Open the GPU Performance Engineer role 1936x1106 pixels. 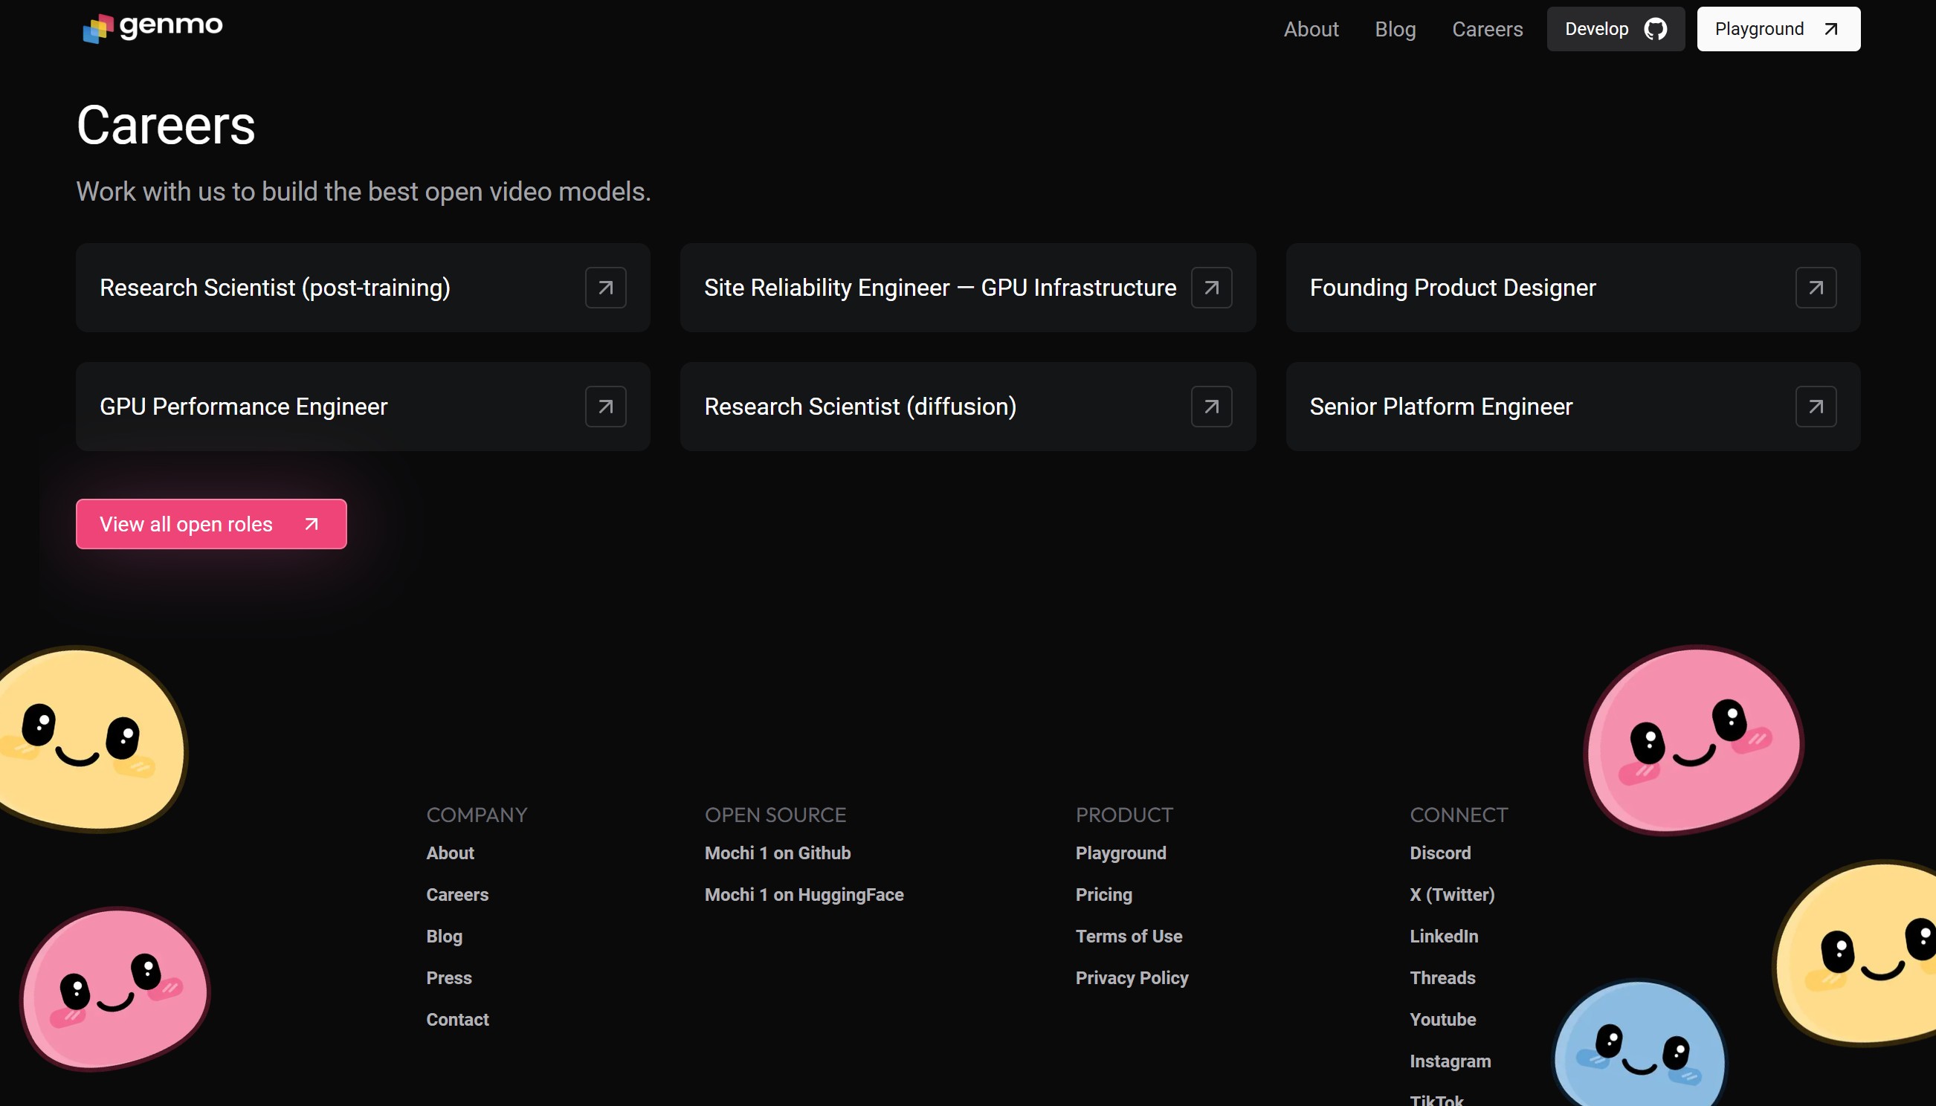click(x=362, y=407)
